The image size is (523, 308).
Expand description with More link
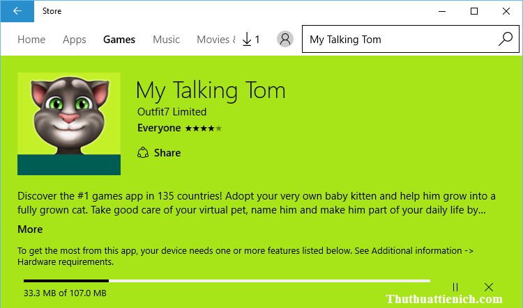coord(30,229)
